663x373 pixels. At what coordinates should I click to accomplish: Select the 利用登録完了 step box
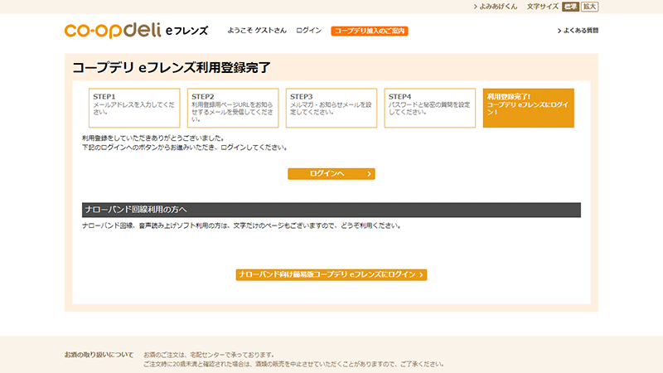pos(529,108)
